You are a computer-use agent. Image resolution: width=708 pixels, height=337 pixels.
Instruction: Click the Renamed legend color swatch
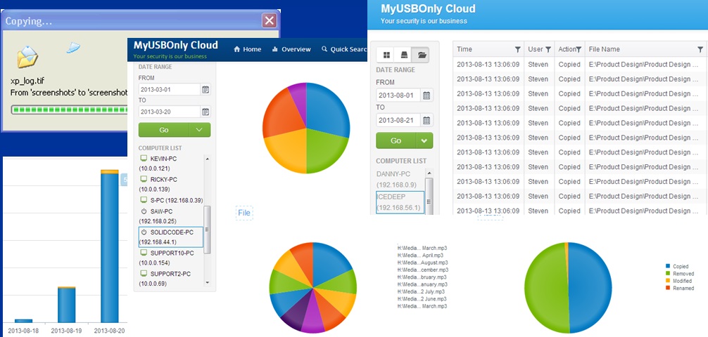point(669,288)
